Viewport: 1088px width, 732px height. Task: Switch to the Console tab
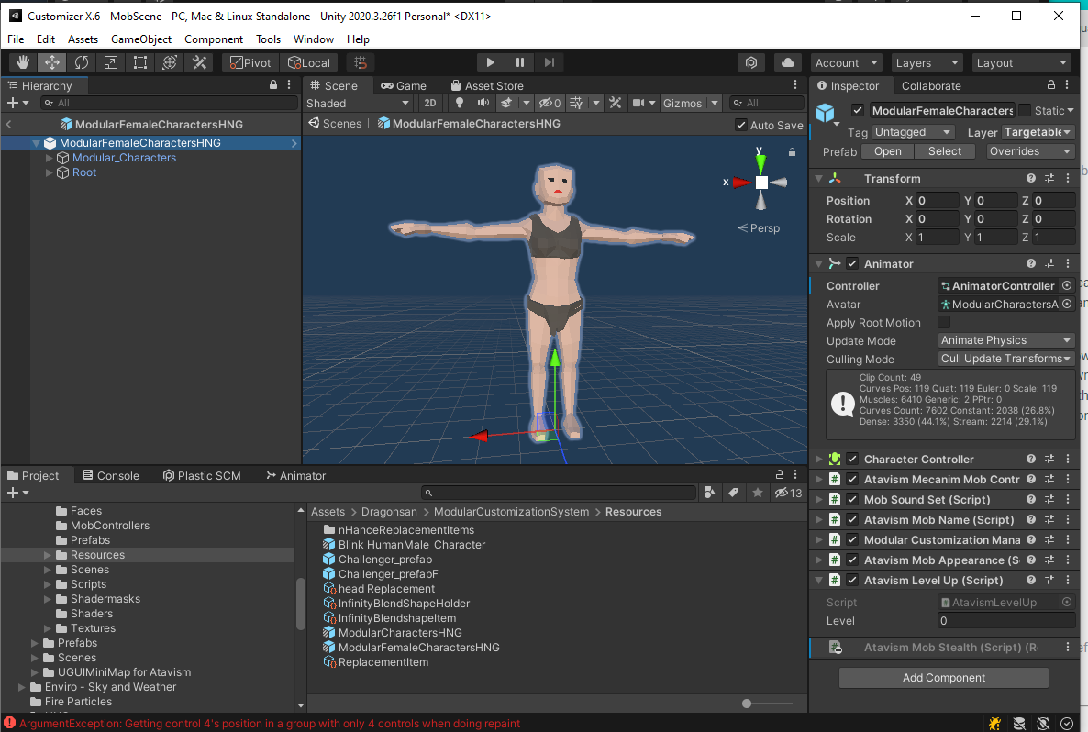click(x=111, y=475)
